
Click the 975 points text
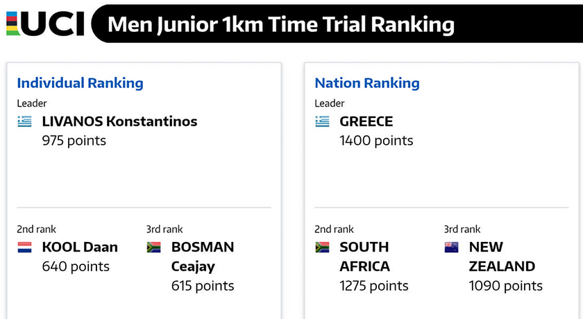[74, 141]
